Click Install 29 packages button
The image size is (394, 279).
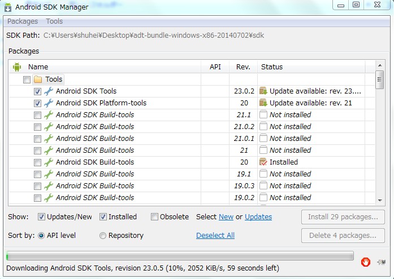[x=343, y=217]
